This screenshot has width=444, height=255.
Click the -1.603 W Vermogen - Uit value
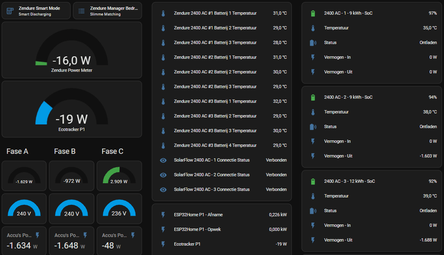pos(428,156)
